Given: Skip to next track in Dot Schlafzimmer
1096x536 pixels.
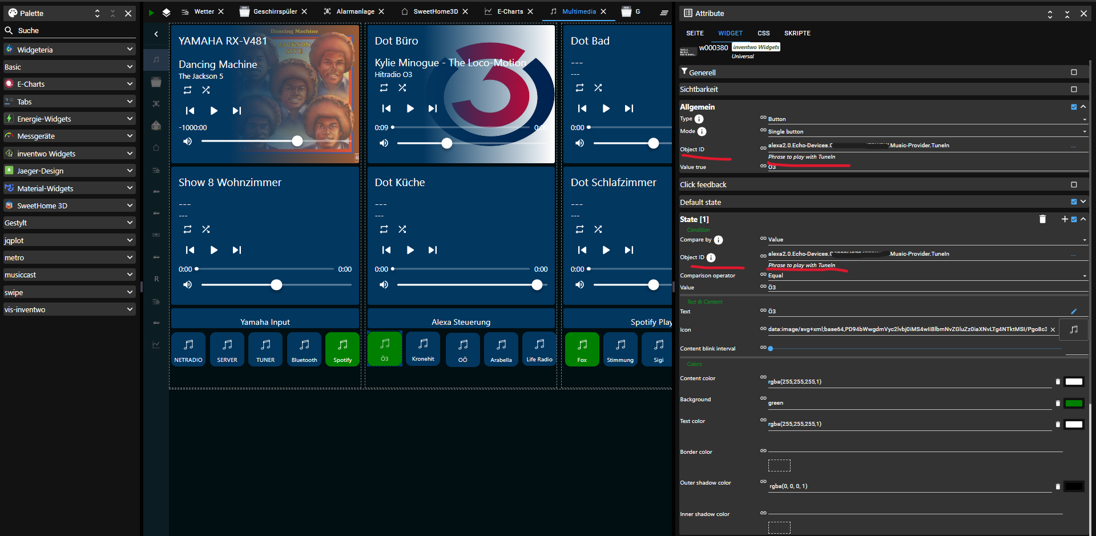Looking at the screenshot, I should 628,250.
